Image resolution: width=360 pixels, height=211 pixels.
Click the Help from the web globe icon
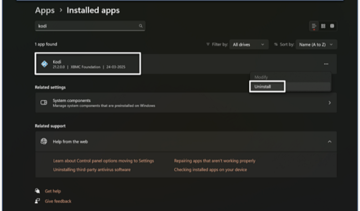point(44,141)
